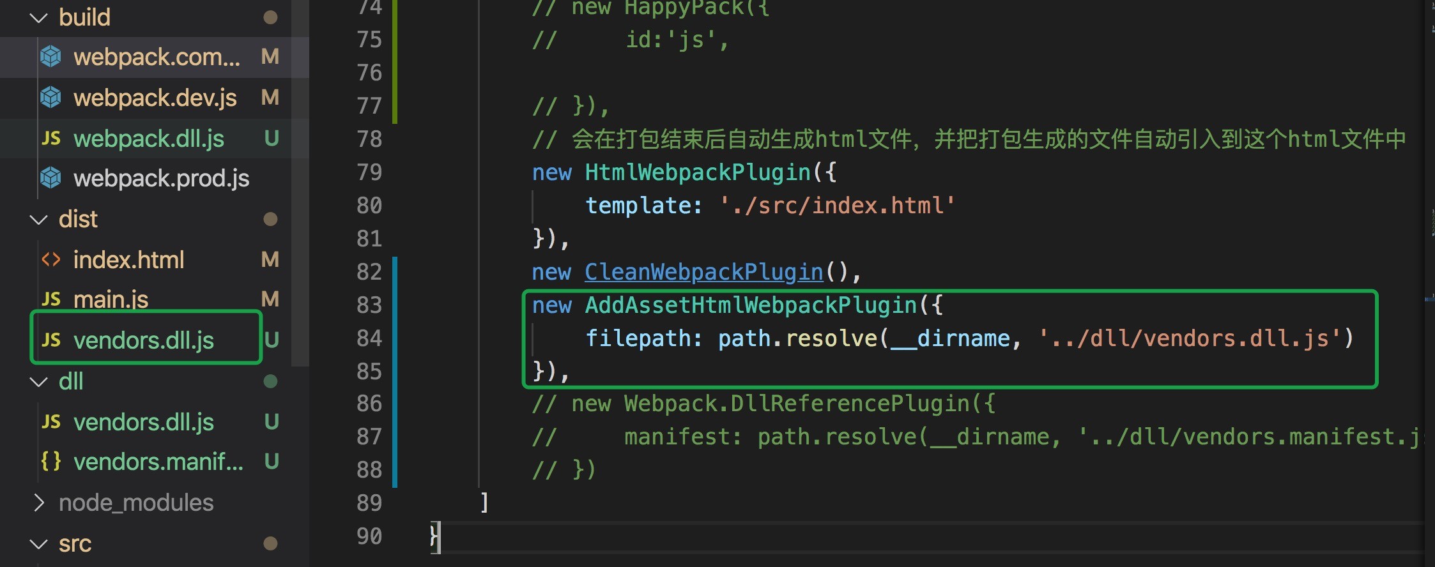
Task: Open webpack.dev.js file
Action: [155, 98]
